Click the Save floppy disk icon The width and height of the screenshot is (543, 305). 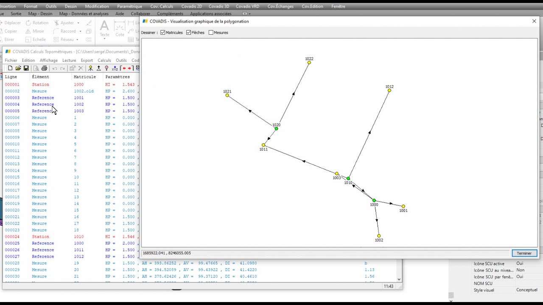click(26, 68)
